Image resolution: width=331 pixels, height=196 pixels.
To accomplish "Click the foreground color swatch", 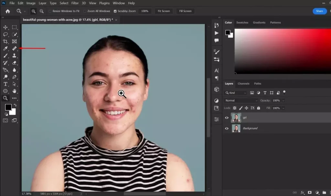I will click(x=8, y=107).
